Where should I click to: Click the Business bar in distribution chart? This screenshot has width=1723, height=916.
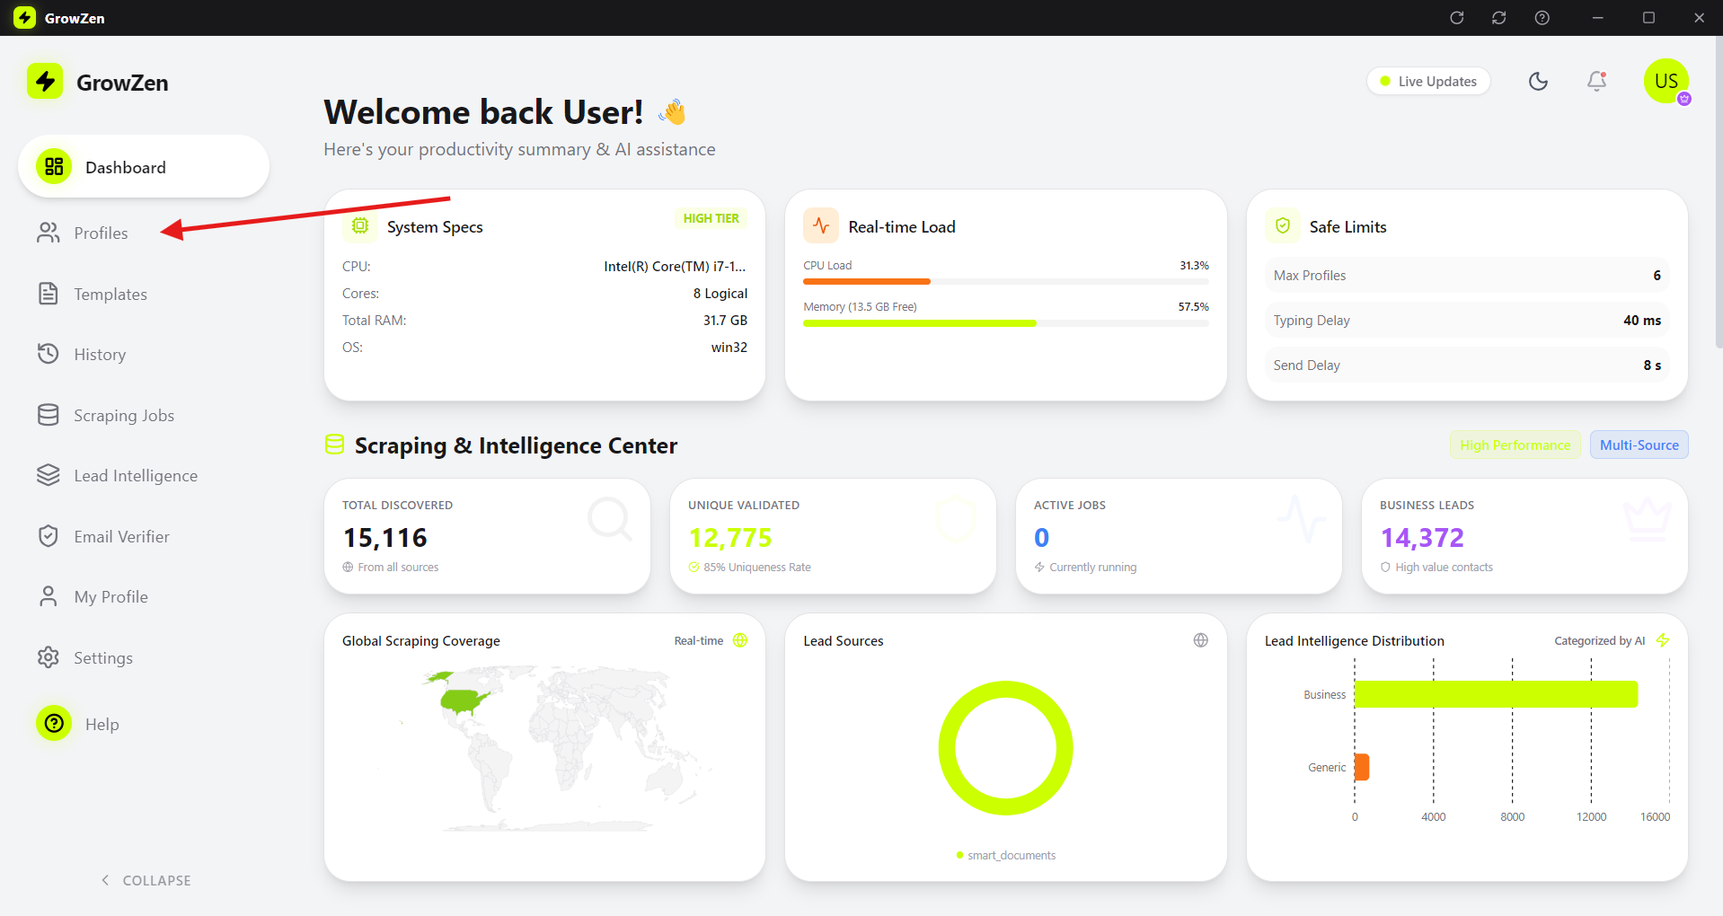(1495, 694)
